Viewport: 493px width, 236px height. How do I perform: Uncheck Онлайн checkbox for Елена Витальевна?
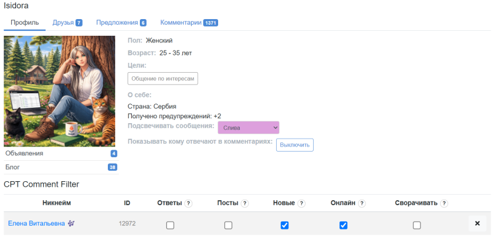click(343, 225)
